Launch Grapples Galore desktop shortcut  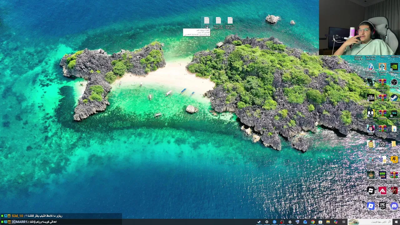[x=382, y=67]
